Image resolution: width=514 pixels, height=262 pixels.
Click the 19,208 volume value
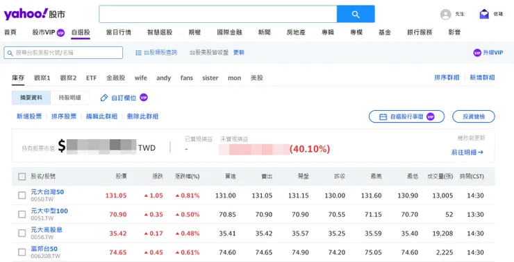(442, 234)
